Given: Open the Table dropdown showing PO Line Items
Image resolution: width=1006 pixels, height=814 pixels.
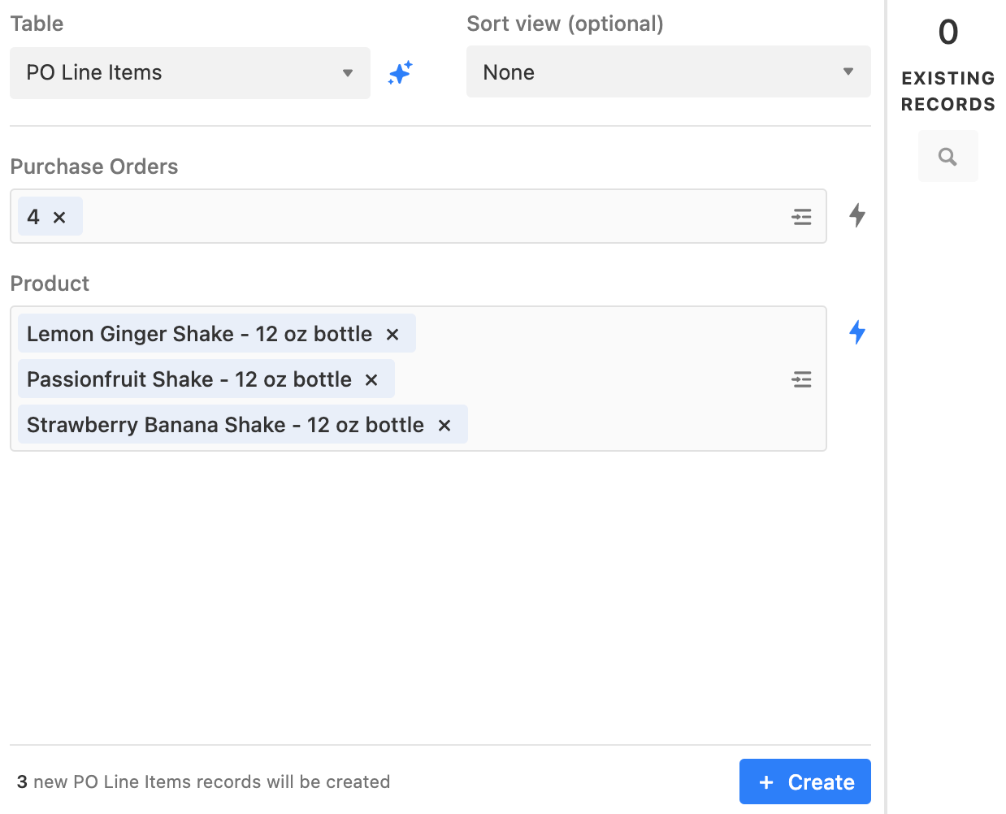Looking at the screenshot, I should pyautogui.click(x=189, y=73).
